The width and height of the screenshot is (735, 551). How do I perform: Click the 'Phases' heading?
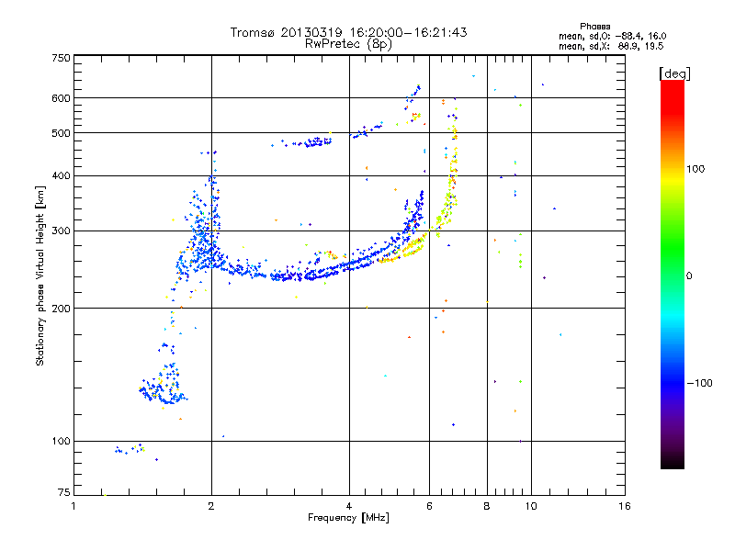[x=594, y=27]
